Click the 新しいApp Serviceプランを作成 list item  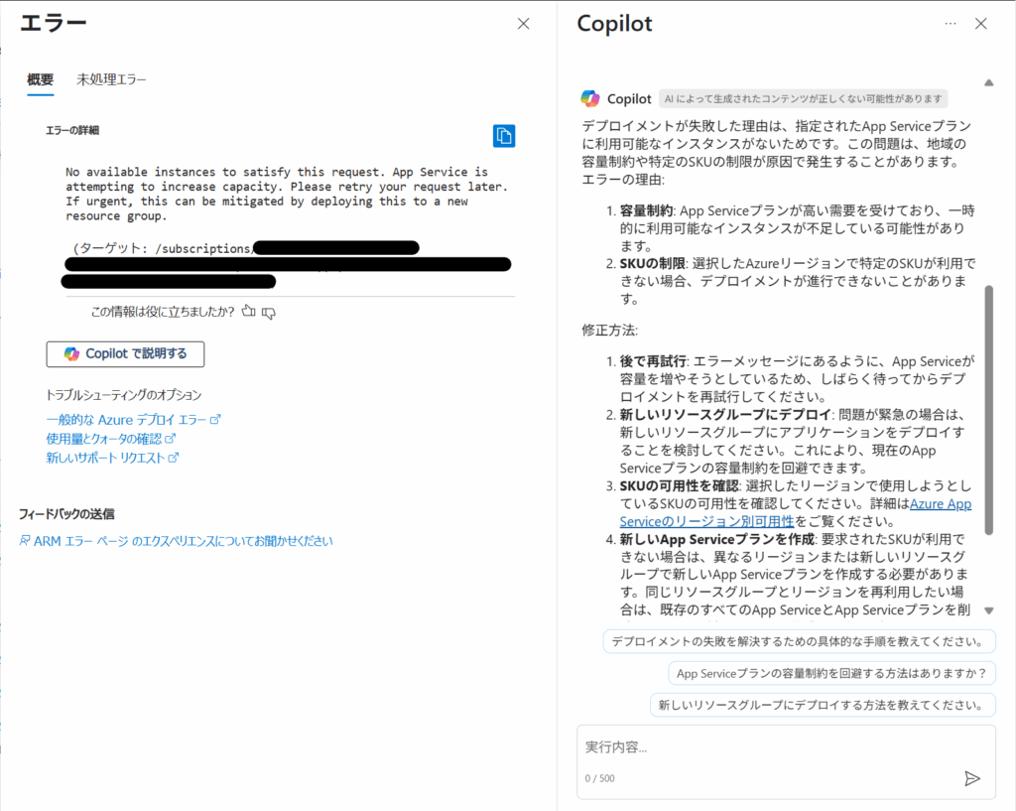pyautogui.click(x=795, y=574)
